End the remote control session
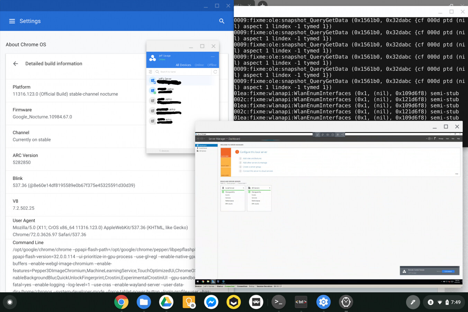 click(x=448, y=271)
